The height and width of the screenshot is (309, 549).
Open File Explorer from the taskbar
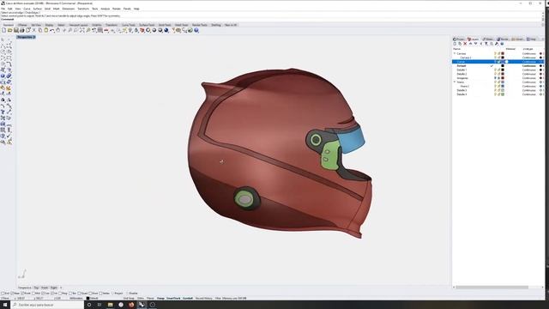pos(111,305)
